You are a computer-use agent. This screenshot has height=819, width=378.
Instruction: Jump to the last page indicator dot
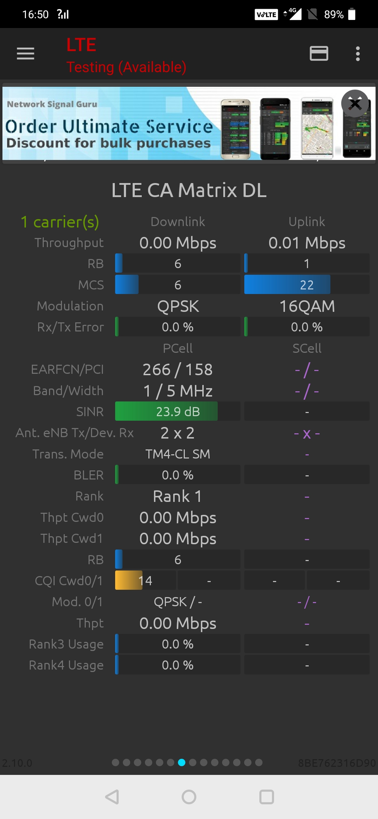click(259, 762)
